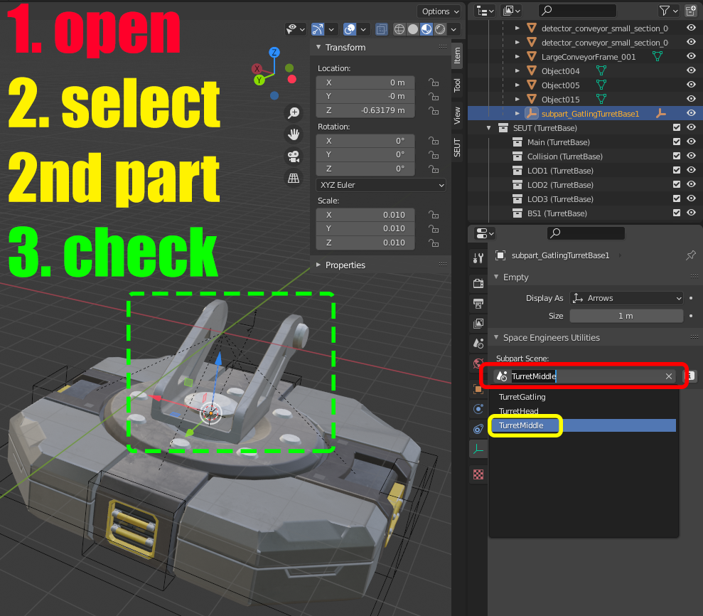Switch to the SEUT sidebar tab

coord(457,148)
